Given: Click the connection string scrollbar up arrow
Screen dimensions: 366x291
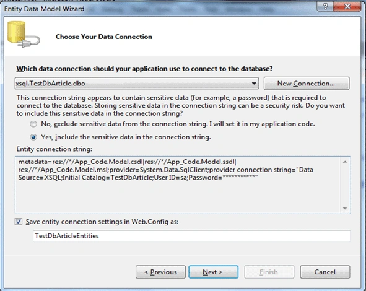Looking at the screenshot, I should pos(345,162).
